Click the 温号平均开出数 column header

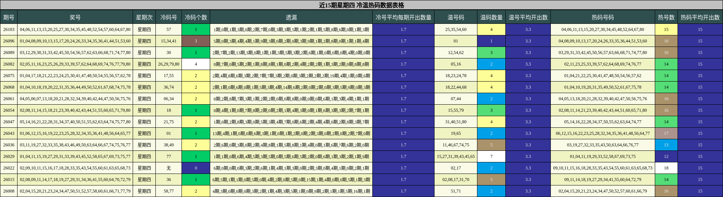pyautogui.click(x=528, y=17)
